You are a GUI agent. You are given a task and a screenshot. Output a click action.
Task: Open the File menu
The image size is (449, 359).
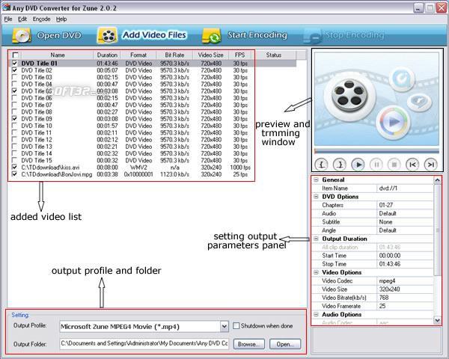click(x=8, y=19)
